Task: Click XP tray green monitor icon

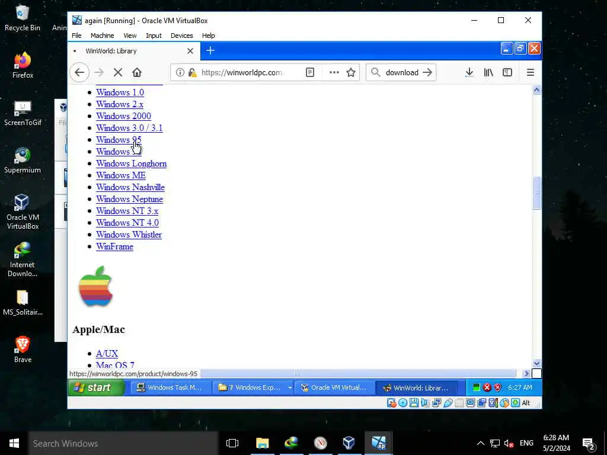Action: tap(477, 387)
